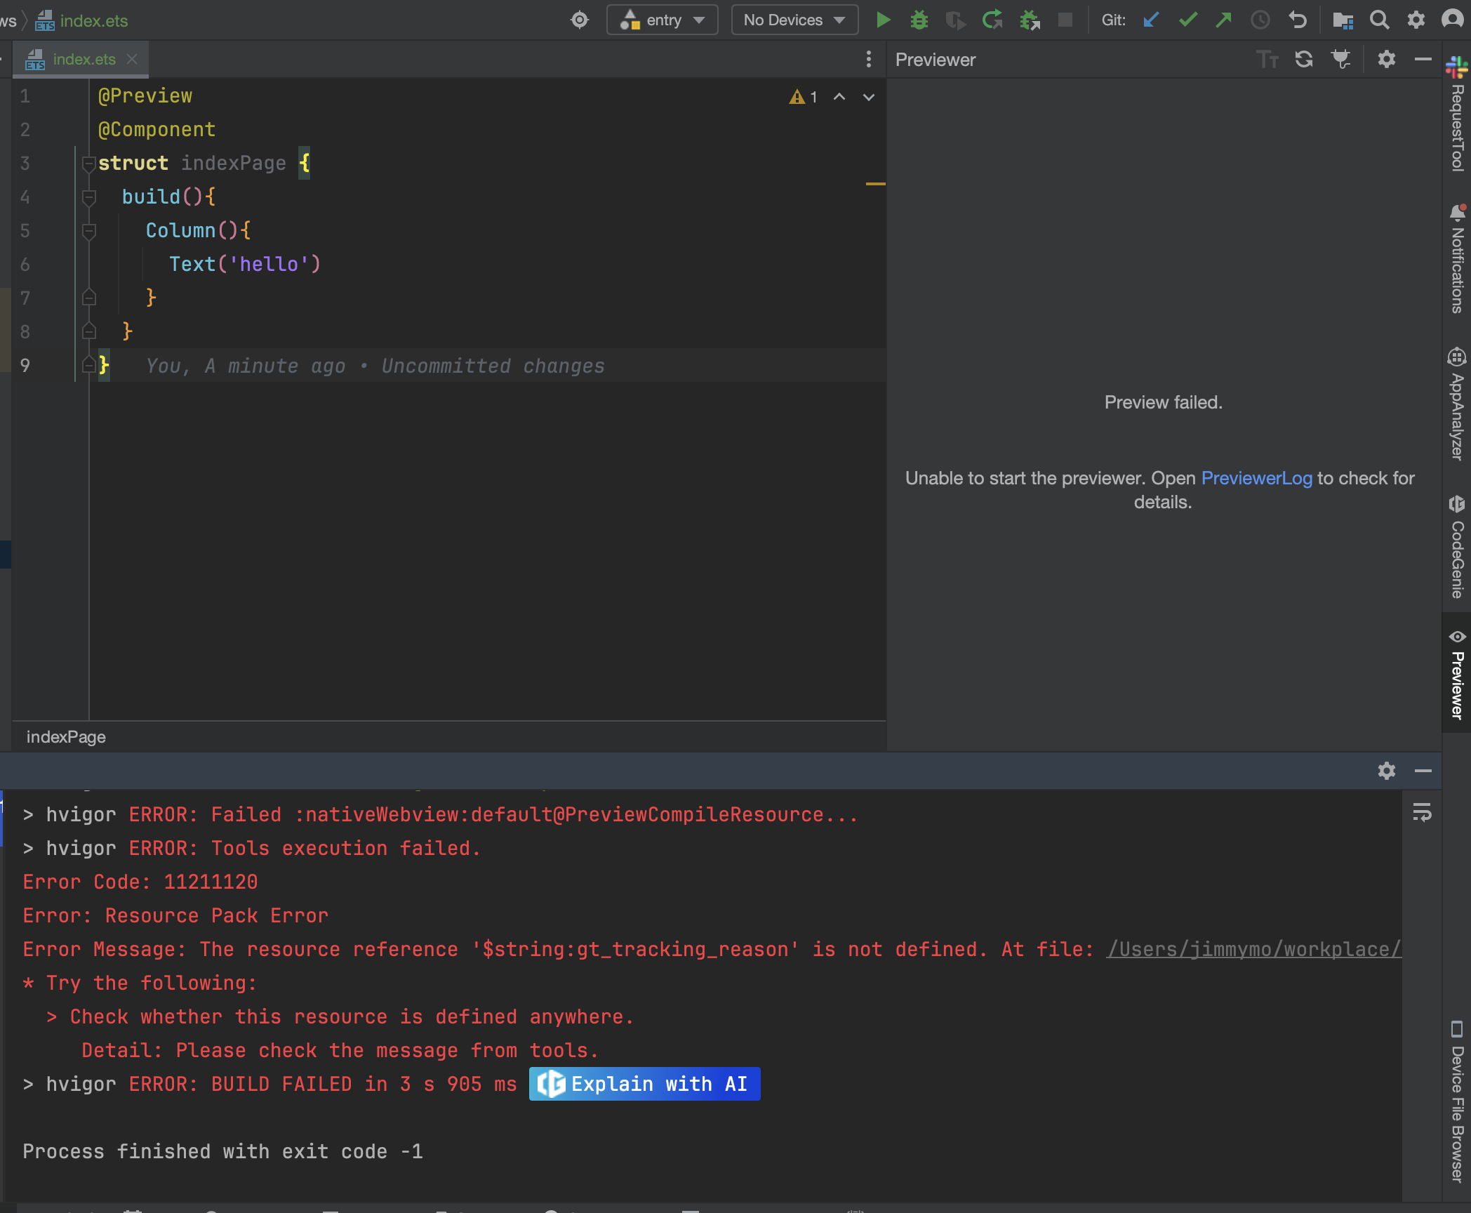Open Previewer panel settings gear
Viewport: 1471px width, 1213px height.
point(1387,60)
